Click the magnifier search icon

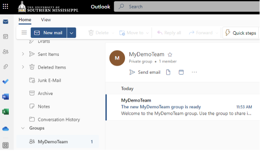(121, 7)
